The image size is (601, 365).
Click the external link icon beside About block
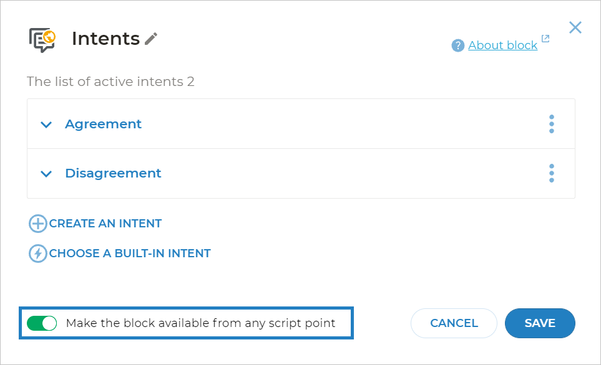(545, 39)
